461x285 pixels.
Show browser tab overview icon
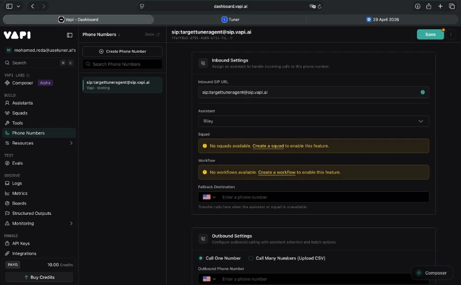coord(452,6)
